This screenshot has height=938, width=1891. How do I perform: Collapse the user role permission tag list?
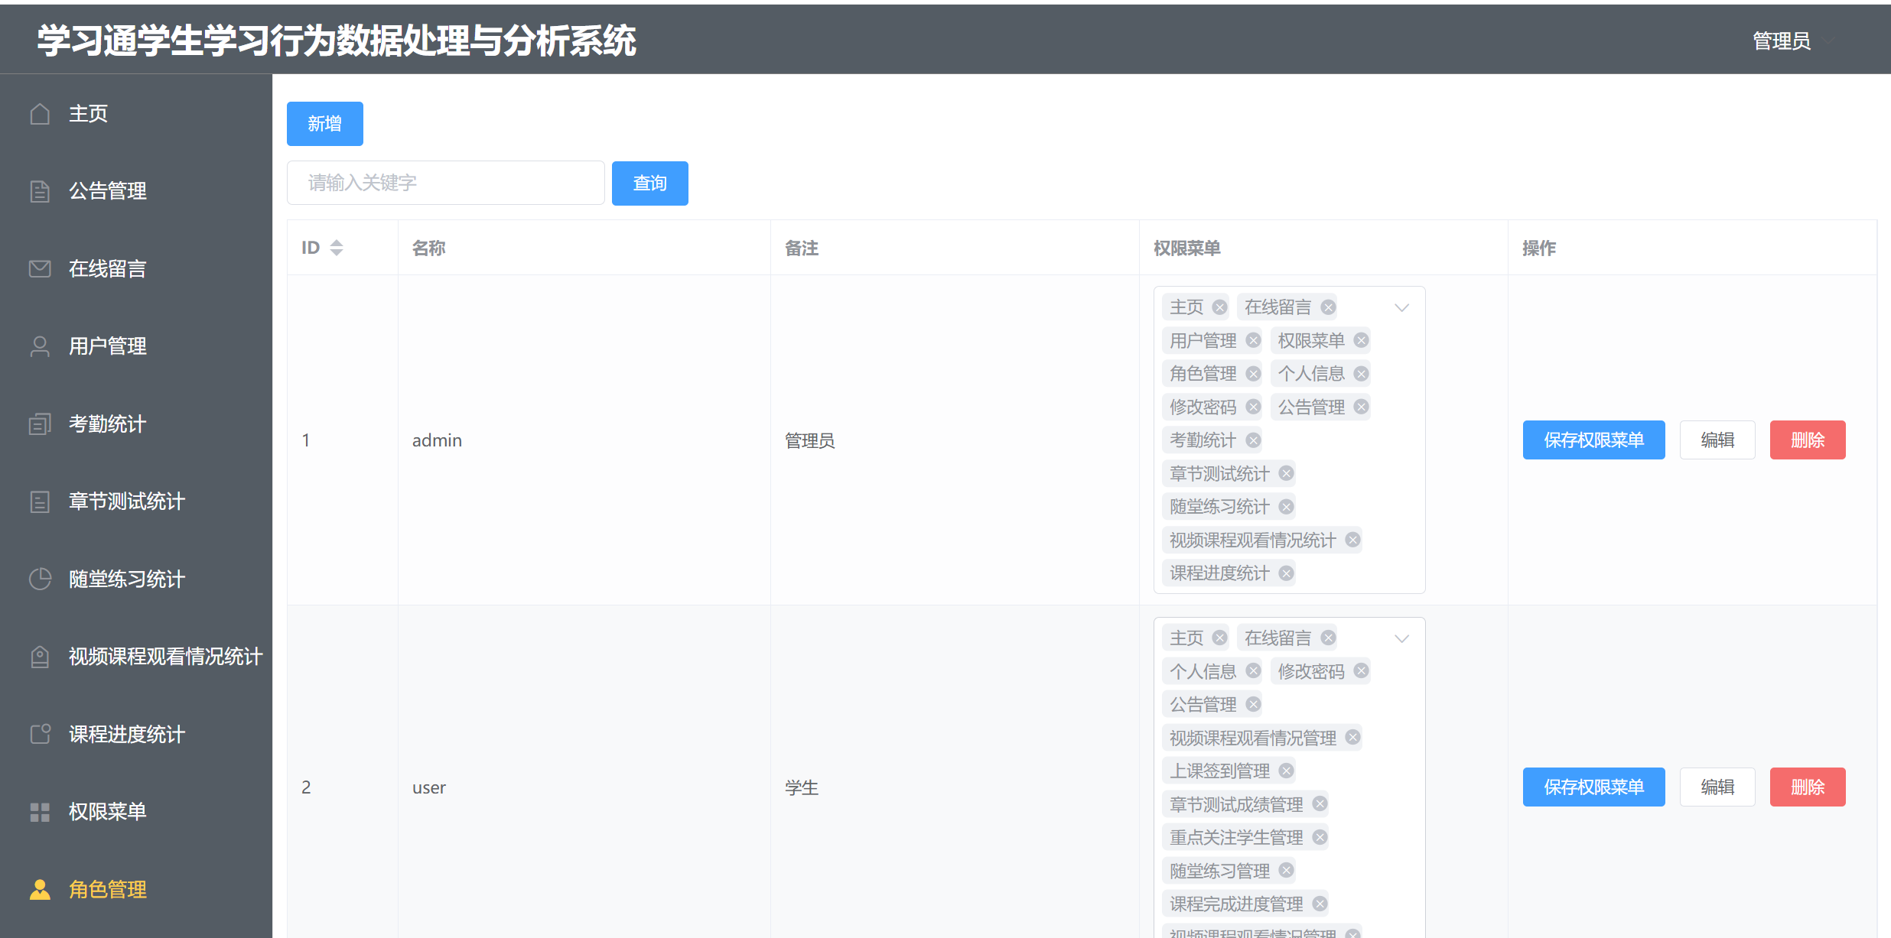pyautogui.click(x=1402, y=638)
